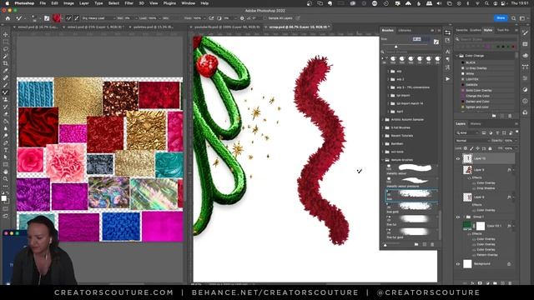Screen dimensions: 534x300
Task: Open the Character panel icon
Action: (447, 52)
